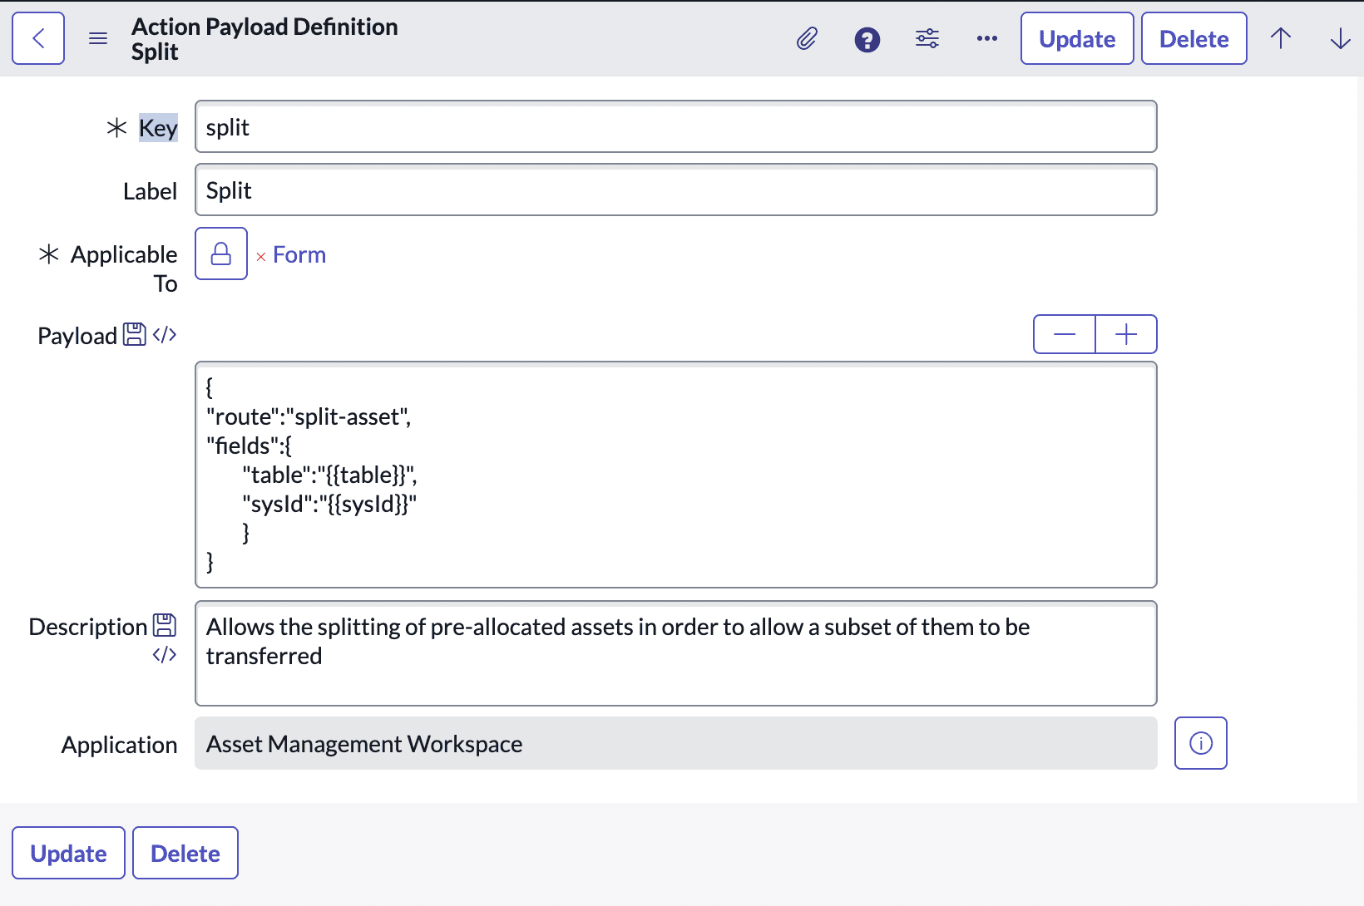Click into the Description text area

tap(675, 653)
